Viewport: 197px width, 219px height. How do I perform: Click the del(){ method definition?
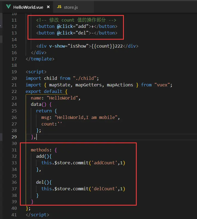pos(44,182)
